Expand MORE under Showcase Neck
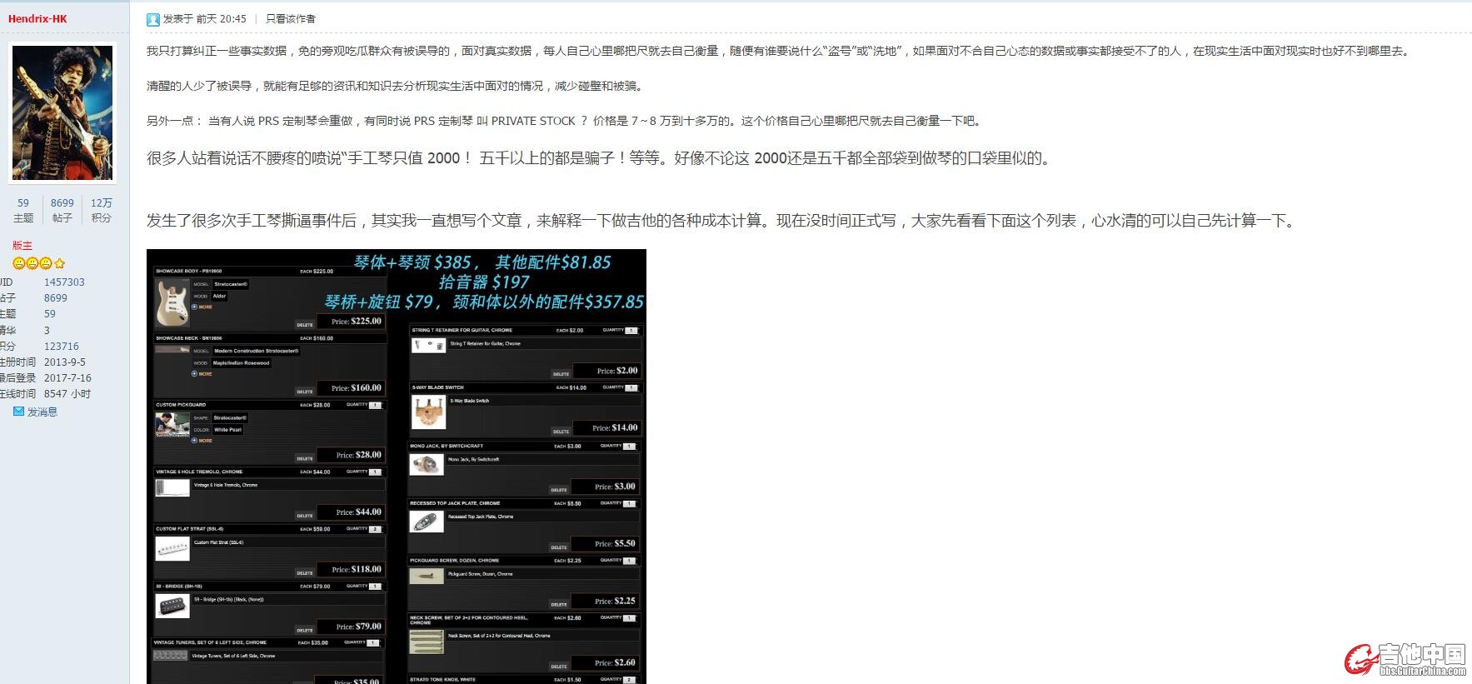1472x684 pixels. point(204,374)
